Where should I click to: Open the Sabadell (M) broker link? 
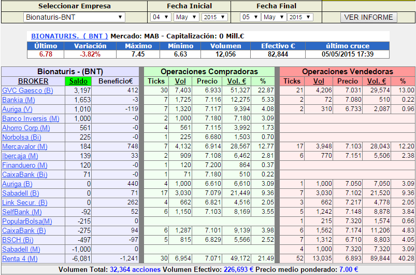[21, 249]
